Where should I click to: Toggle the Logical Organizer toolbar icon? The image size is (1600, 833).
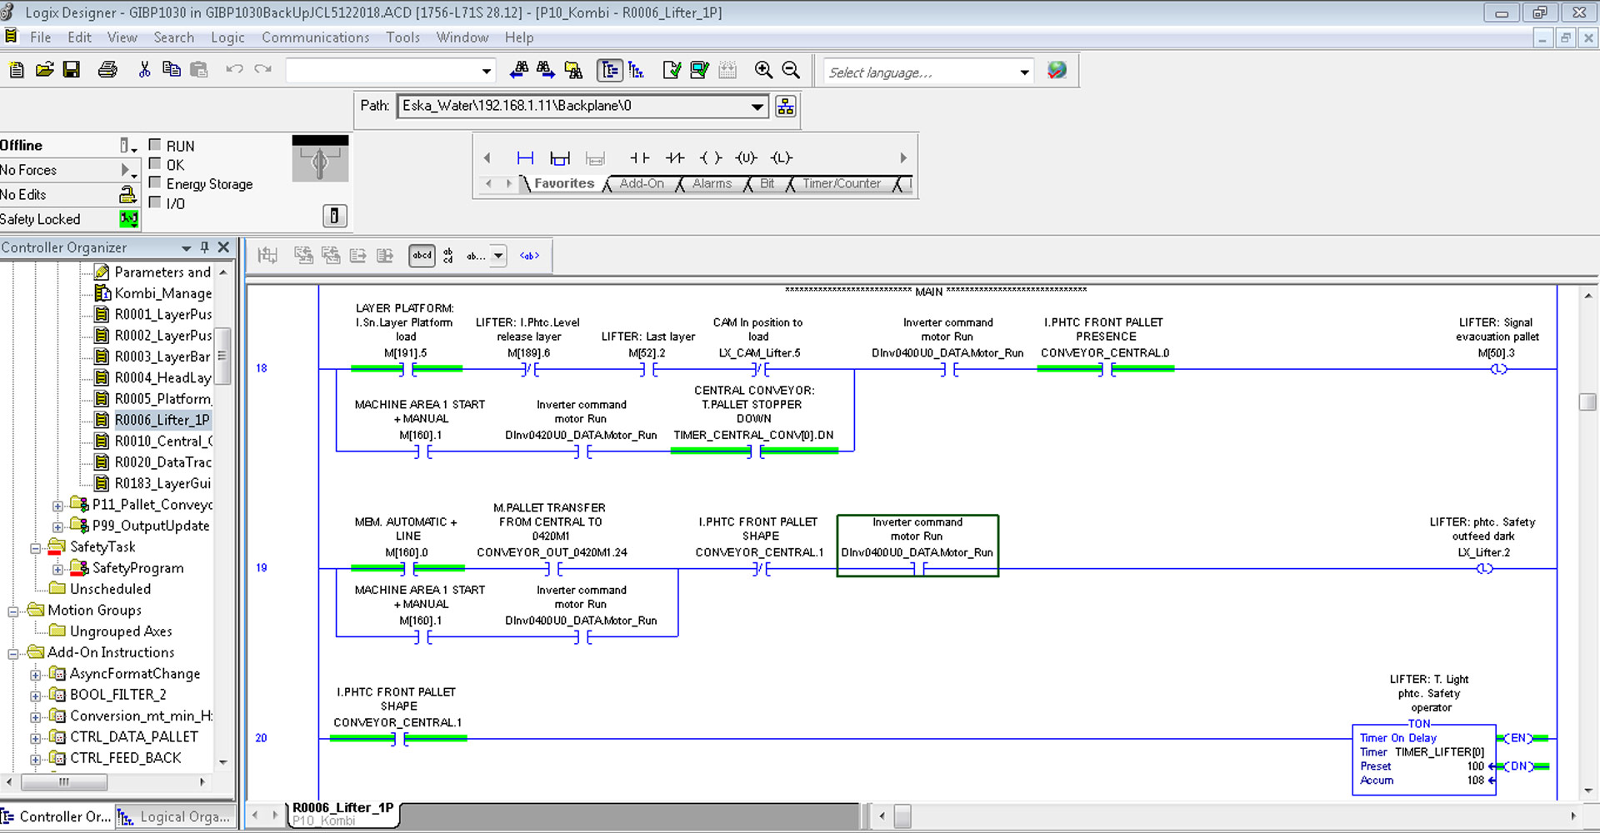click(637, 70)
